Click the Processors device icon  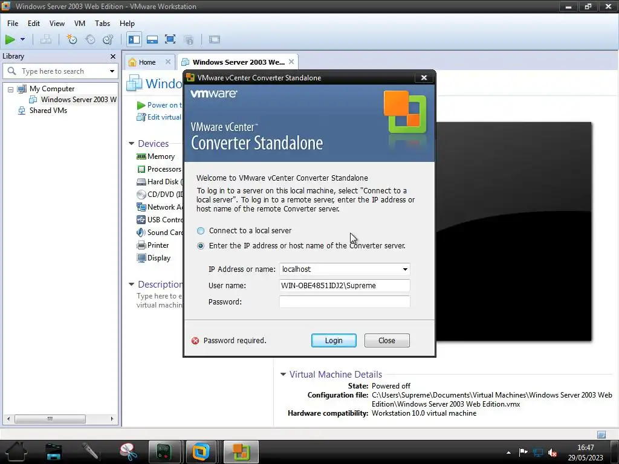pos(141,169)
